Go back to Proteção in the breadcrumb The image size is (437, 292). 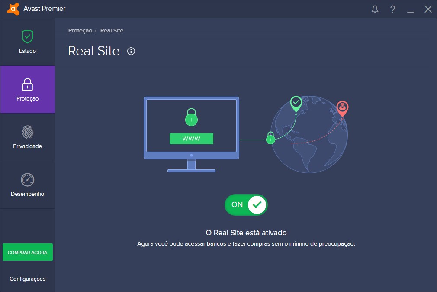80,31
